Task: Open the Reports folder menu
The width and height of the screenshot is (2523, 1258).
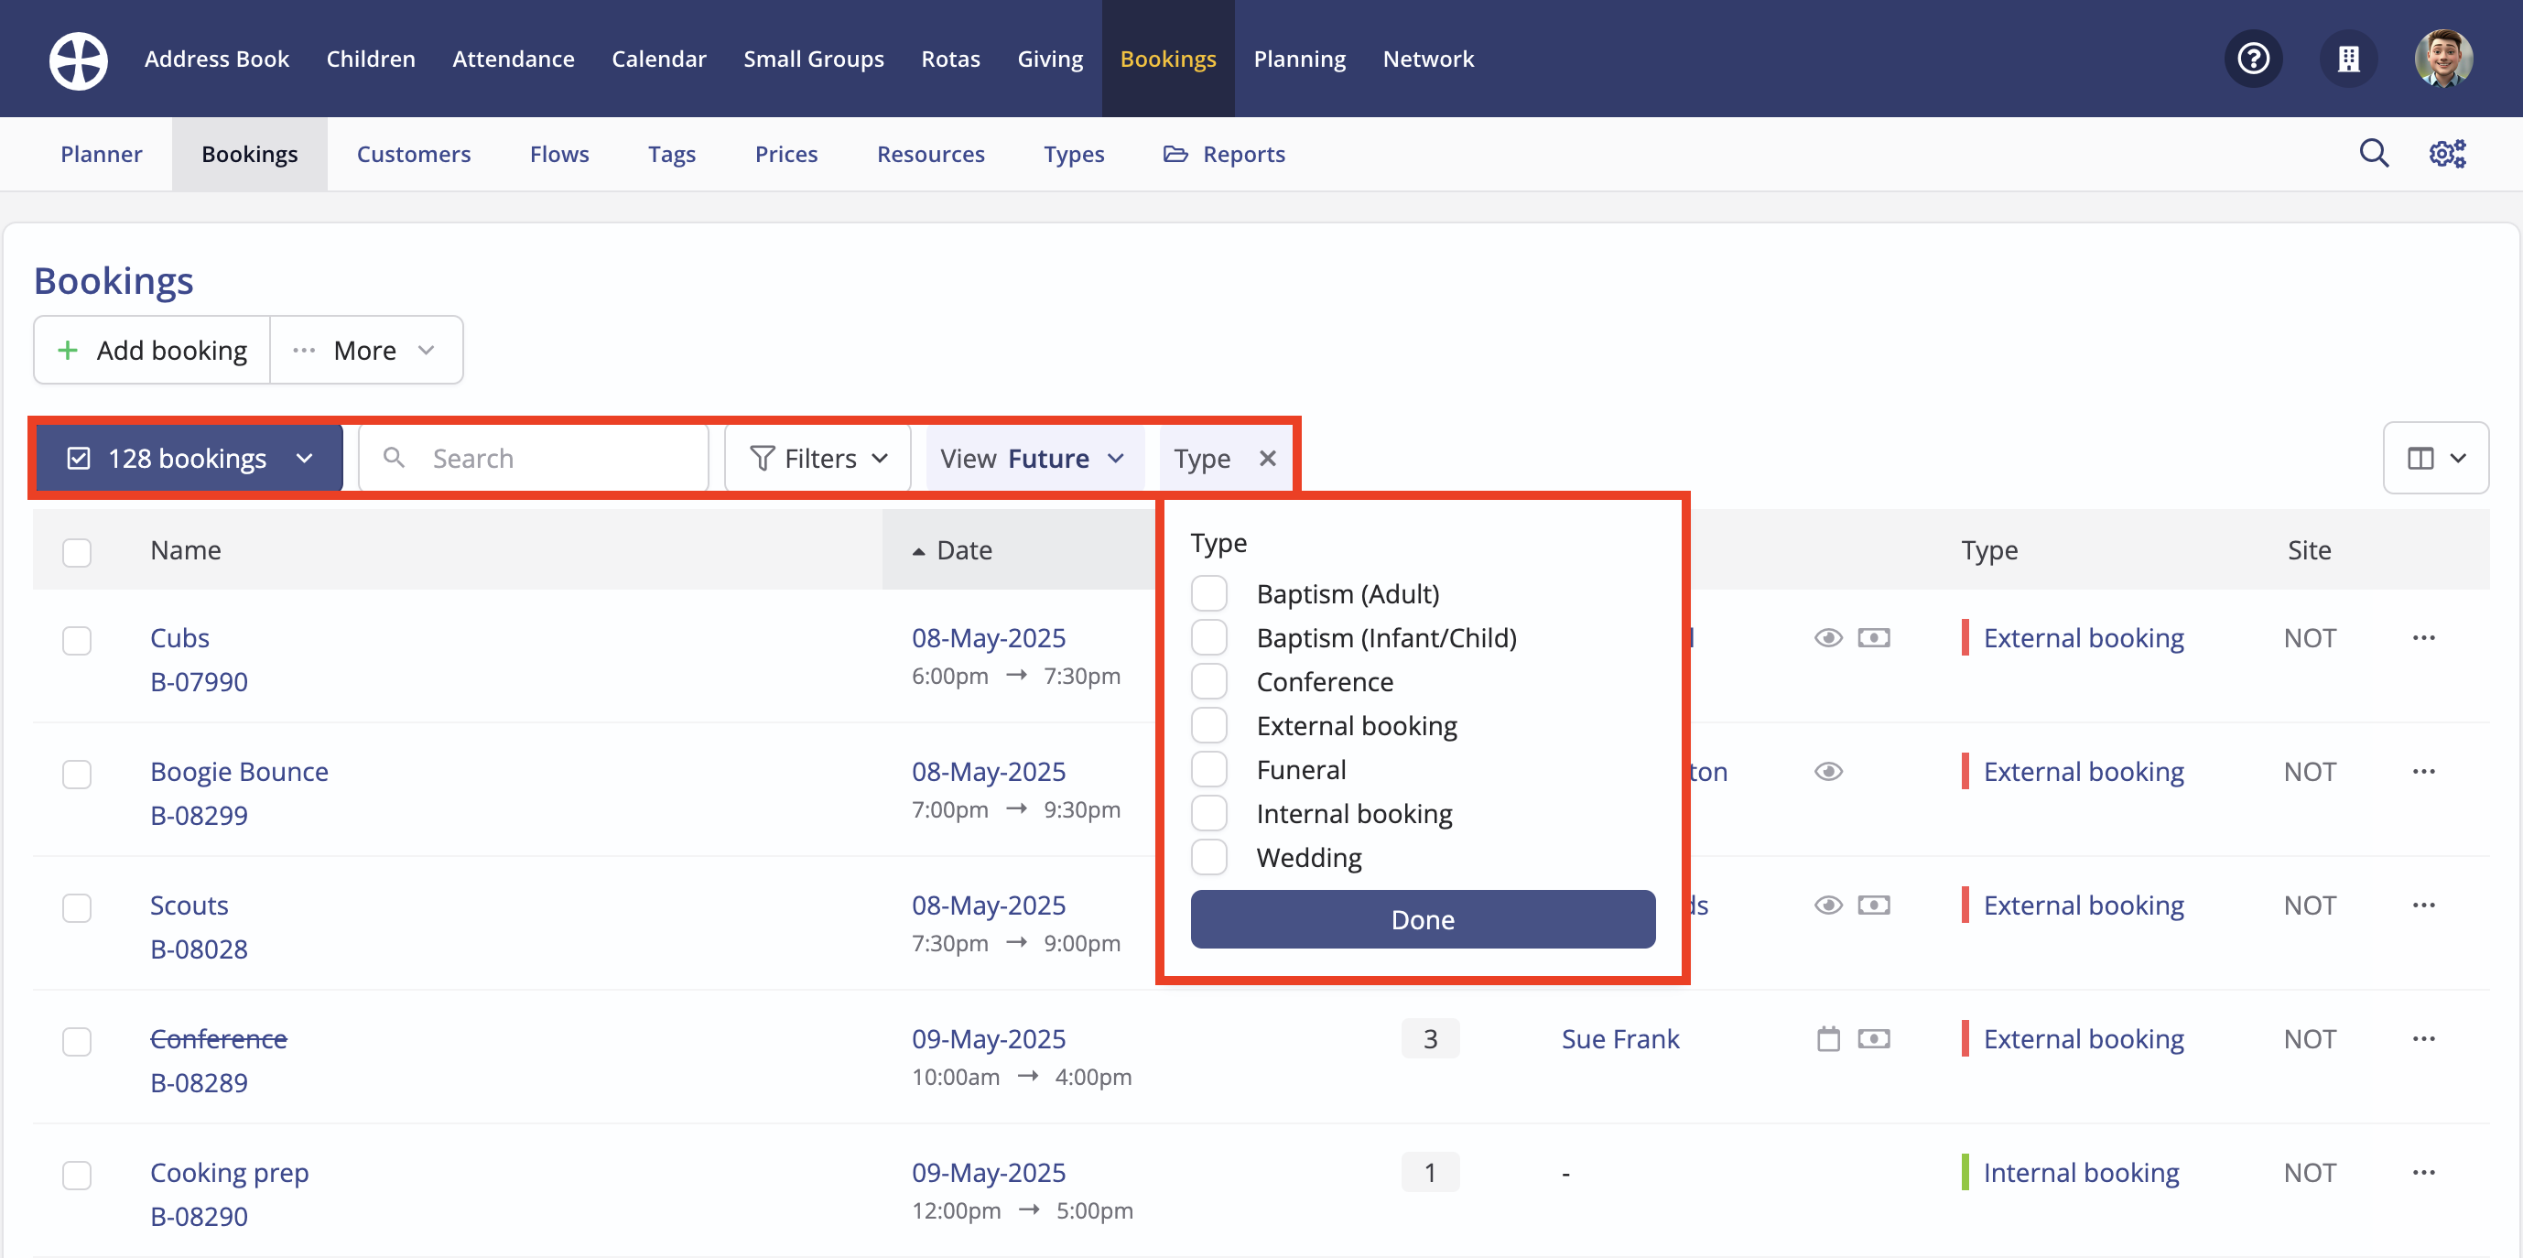Action: [1224, 154]
